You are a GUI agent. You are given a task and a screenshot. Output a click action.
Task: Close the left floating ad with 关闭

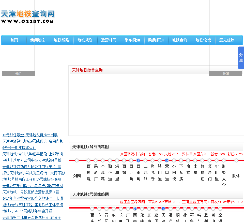coord(18,74)
